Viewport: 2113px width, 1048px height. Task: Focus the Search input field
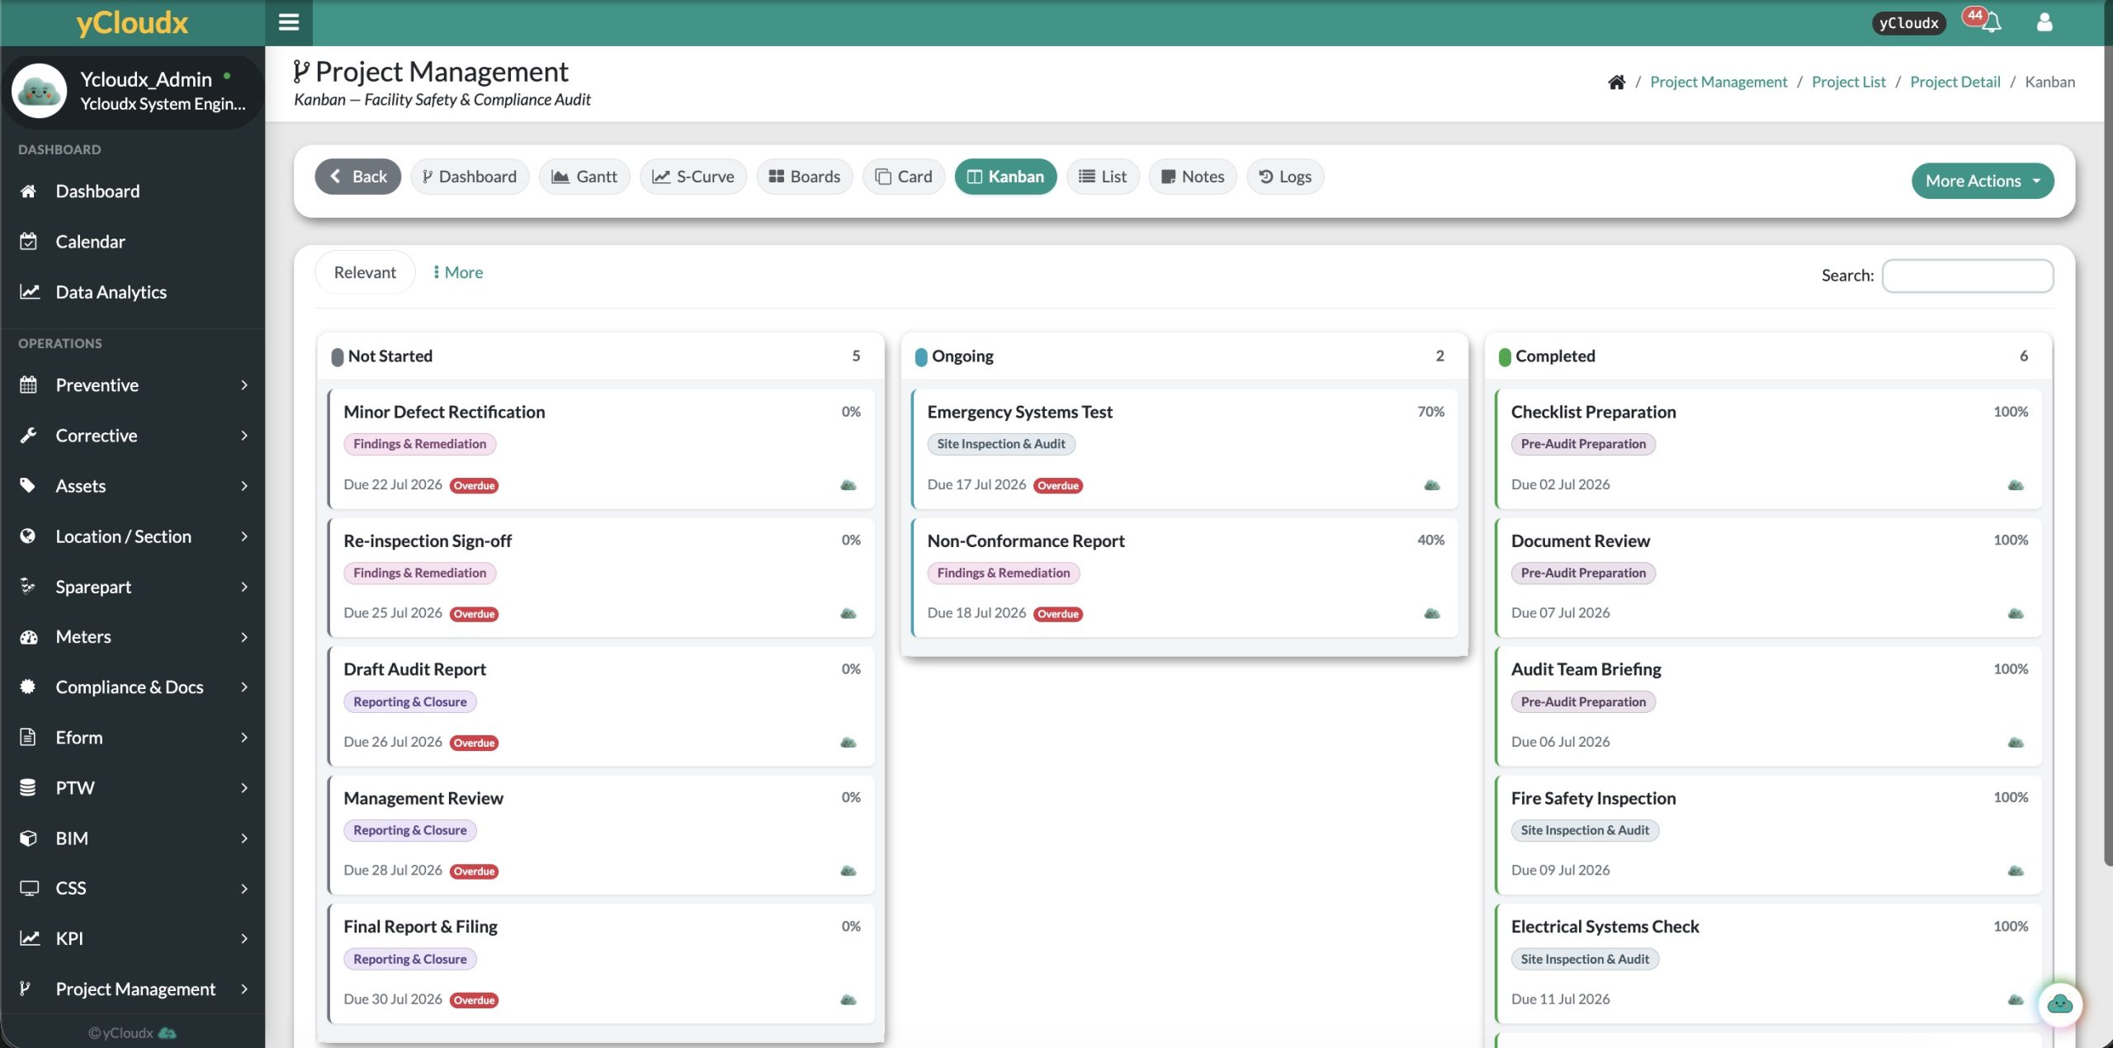(1968, 276)
